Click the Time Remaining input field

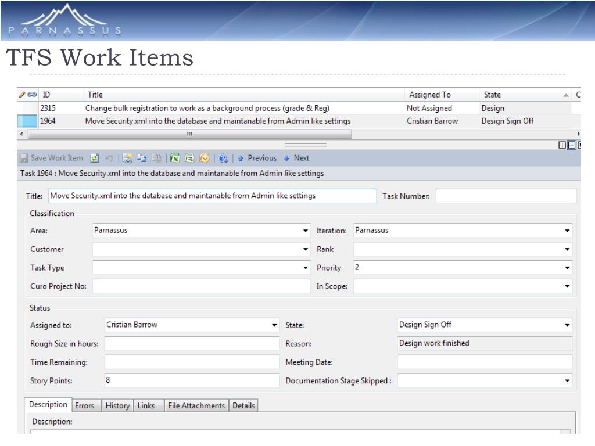click(x=192, y=362)
